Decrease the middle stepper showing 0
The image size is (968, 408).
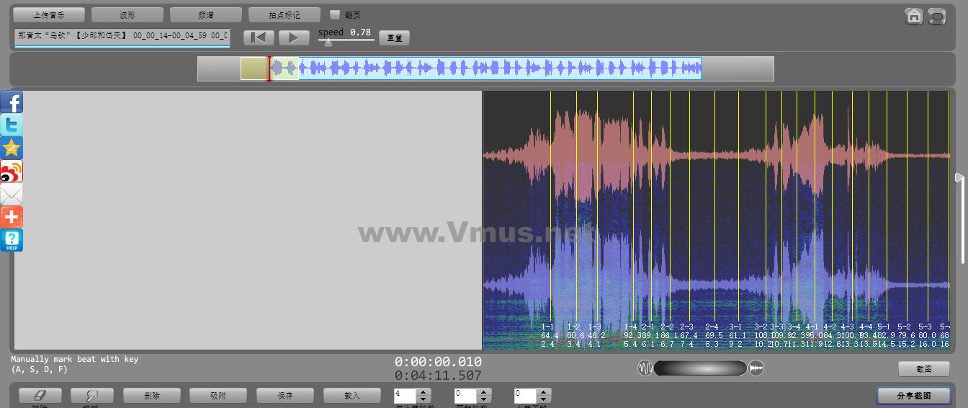[x=483, y=399]
